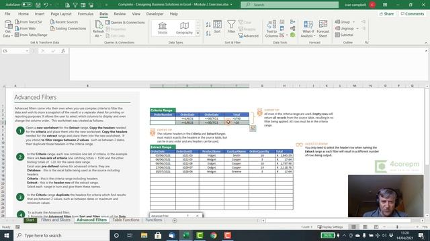This screenshot has width=430, height=241.
Task: Open the Name Box dropdown arrow
Action: pyautogui.click(x=27, y=51)
